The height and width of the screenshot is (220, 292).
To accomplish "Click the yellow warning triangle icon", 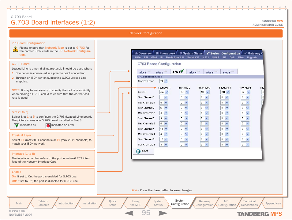I will pyautogui.click(x=15, y=49).
